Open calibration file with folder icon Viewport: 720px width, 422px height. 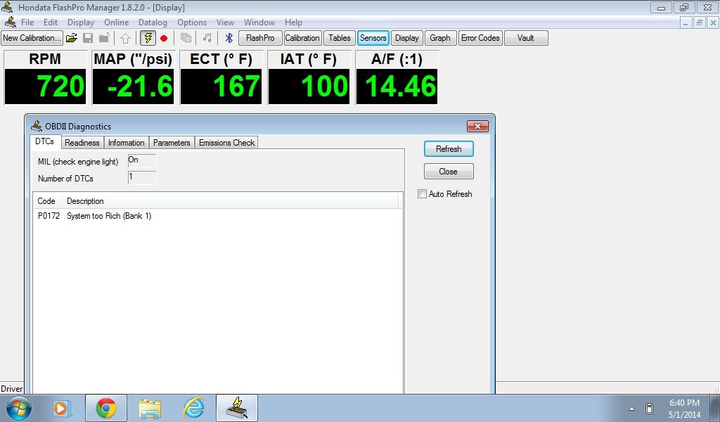tap(71, 38)
